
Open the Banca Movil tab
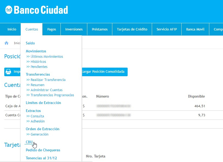click(x=195, y=30)
